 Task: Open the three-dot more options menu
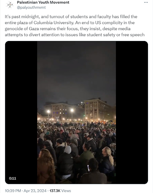tap(146, 2)
